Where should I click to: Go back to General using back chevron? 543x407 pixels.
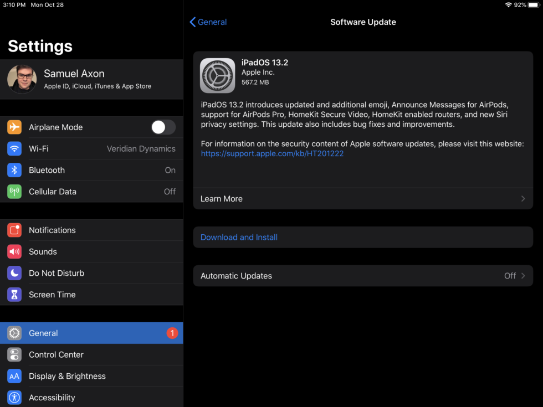click(193, 22)
